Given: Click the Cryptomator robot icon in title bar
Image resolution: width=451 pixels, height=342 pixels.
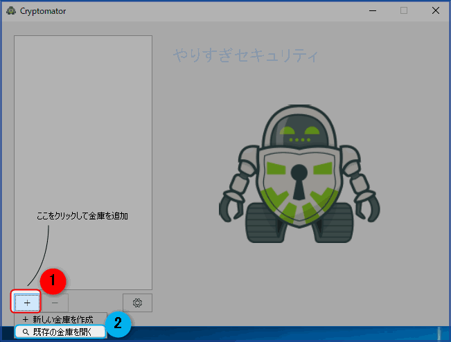Looking at the screenshot, I should [x=11, y=11].
